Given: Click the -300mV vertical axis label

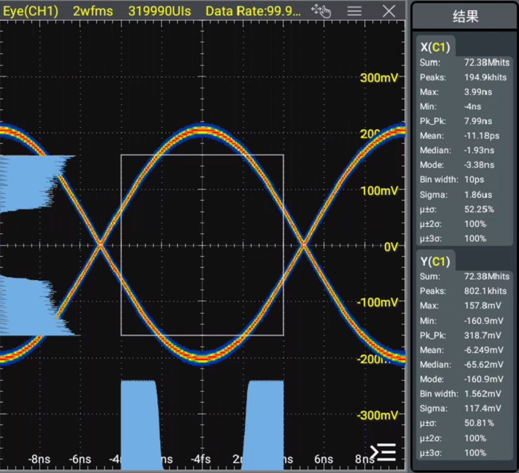Looking at the screenshot, I should pos(377,415).
